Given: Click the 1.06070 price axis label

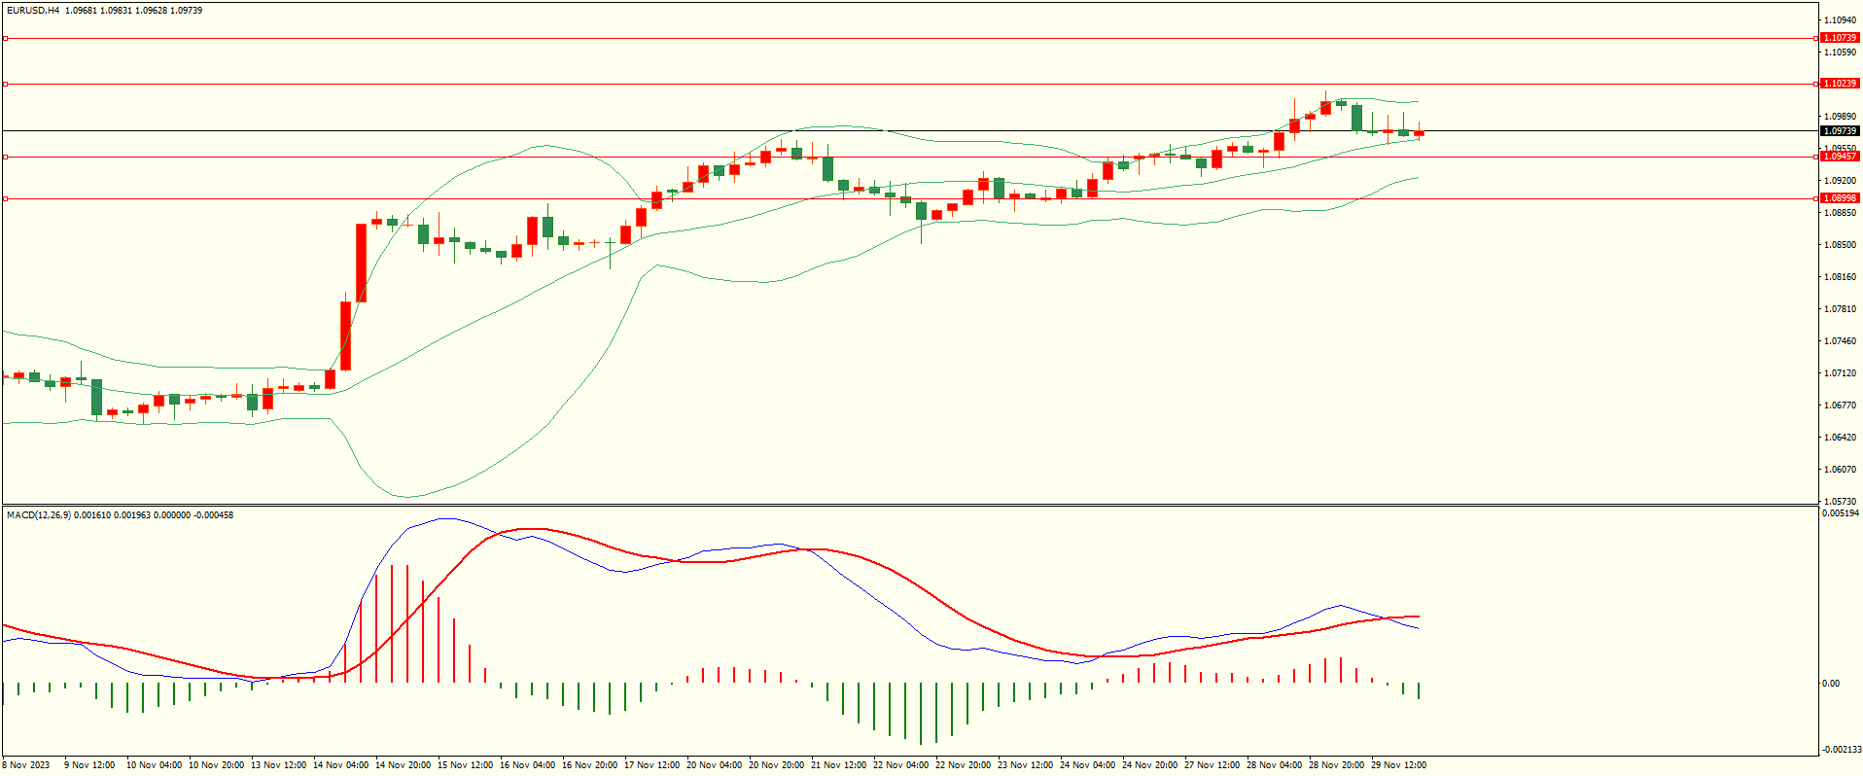Looking at the screenshot, I should click(x=1840, y=469).
